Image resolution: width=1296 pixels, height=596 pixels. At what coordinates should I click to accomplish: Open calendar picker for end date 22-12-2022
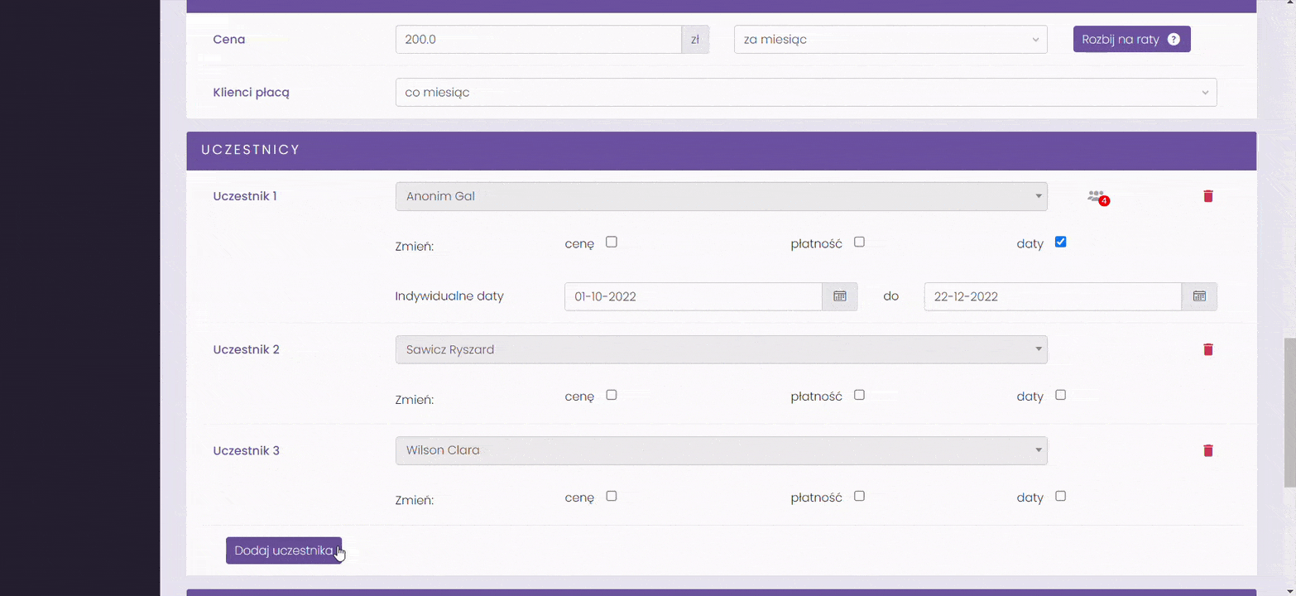[1199, 296]
